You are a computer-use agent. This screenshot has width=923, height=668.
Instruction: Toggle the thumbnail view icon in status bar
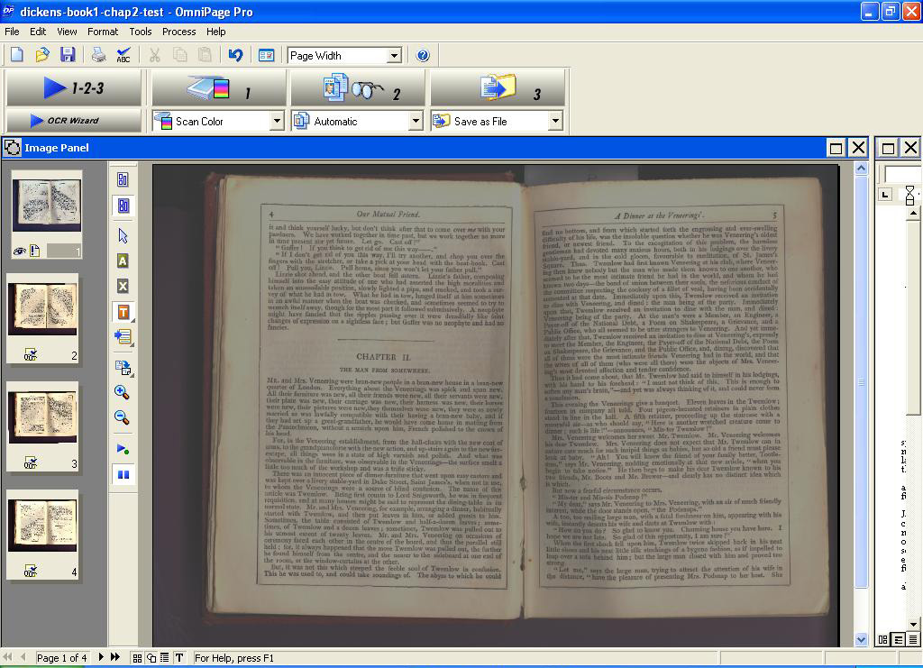pos(137,658)
